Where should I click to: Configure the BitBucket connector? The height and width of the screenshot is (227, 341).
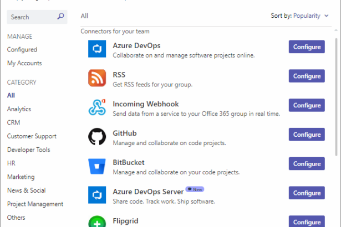pyautogui.click(x=307, y=164)
